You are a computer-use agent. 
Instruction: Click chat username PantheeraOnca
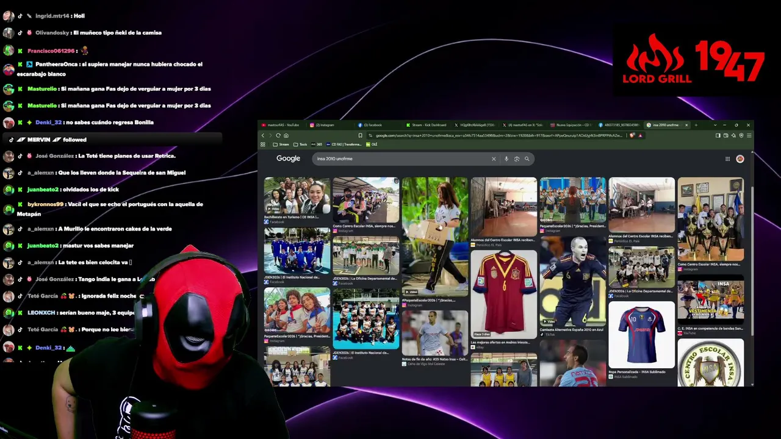pyautogui.click(x=57, y=64)
